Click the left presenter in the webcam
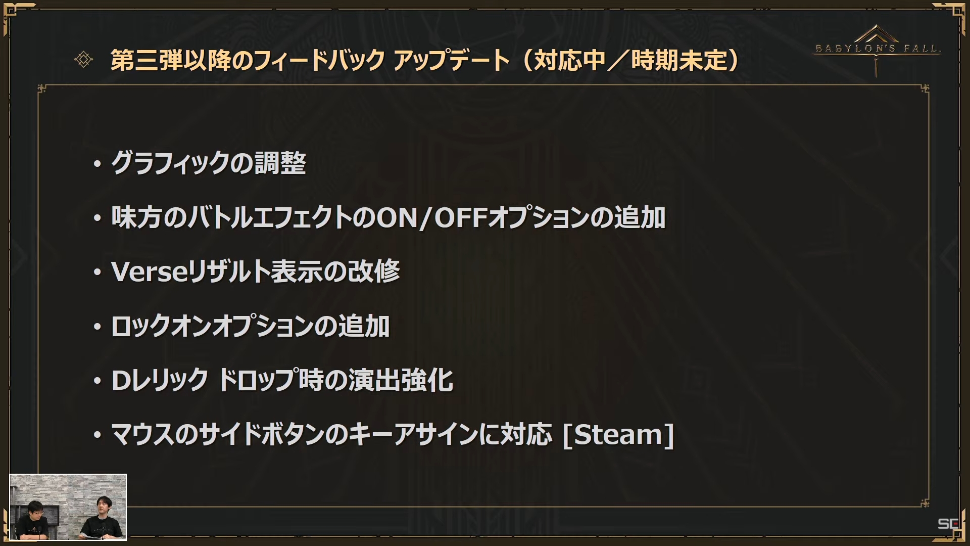 coord(34,520)
